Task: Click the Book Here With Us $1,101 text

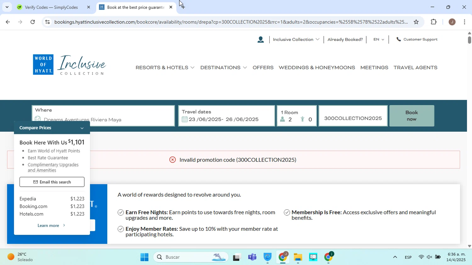Action: click(52, 142)
